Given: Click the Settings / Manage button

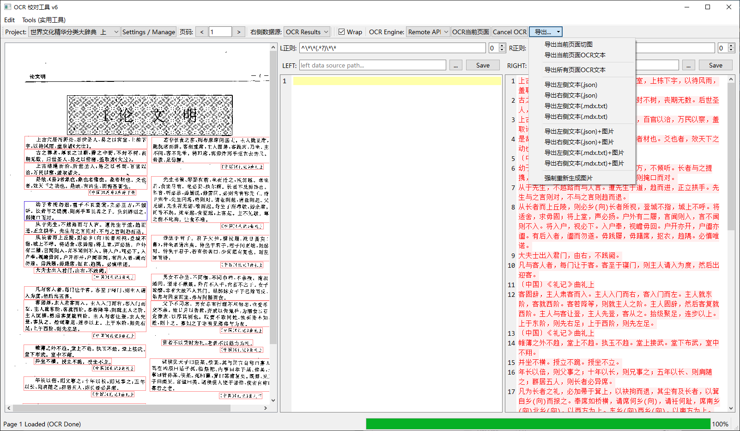Looking at the screenshot, I should tap(149, 32).
